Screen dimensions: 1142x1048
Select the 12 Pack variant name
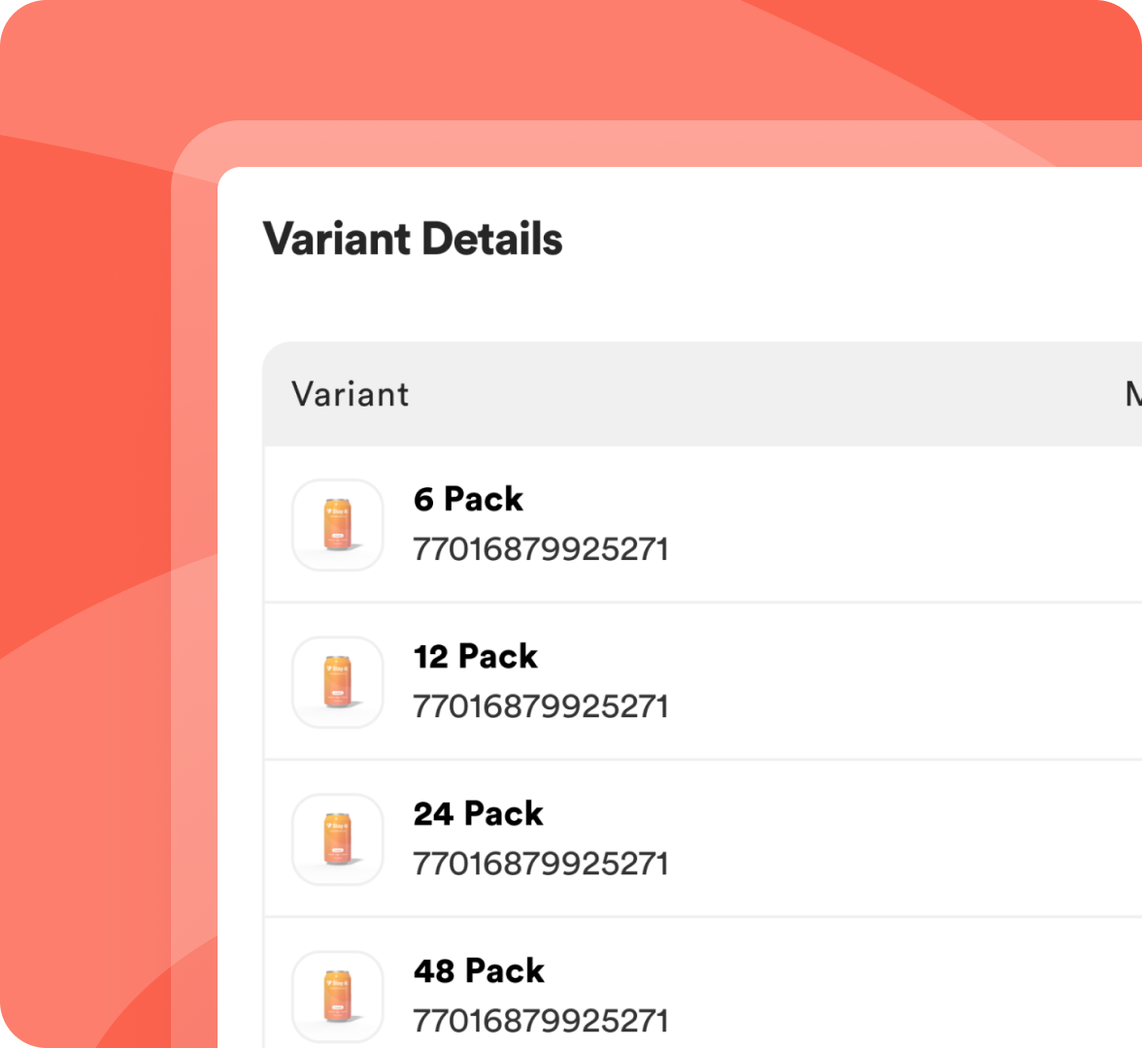point(475,657)
